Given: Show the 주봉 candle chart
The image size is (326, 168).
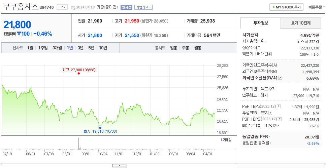Looking at the screenshot, I should click(x=186, y=48).
